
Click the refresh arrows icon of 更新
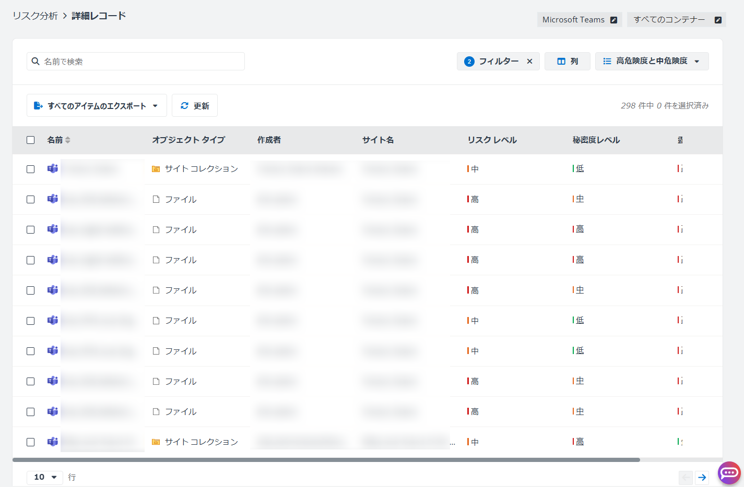click(184, 105)
